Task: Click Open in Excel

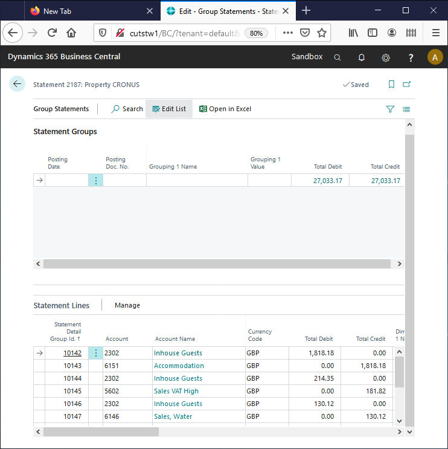Action: click(x=225, y=109)
